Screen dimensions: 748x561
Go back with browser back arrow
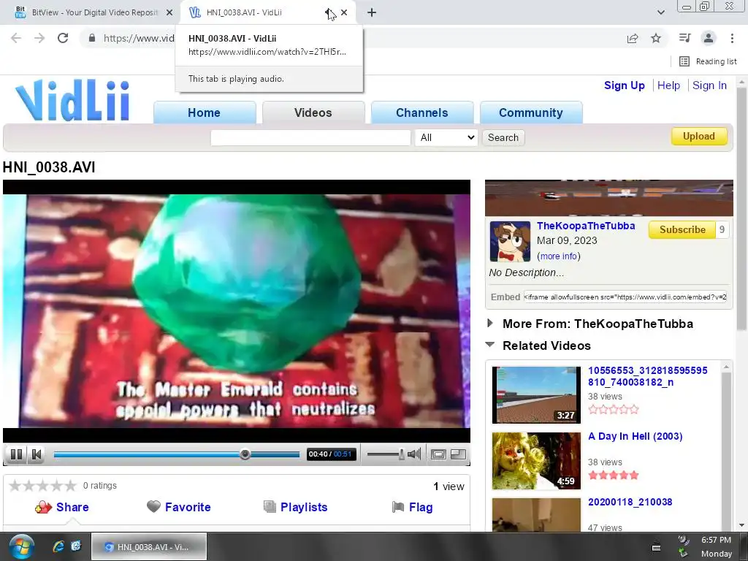pos(16,38)
